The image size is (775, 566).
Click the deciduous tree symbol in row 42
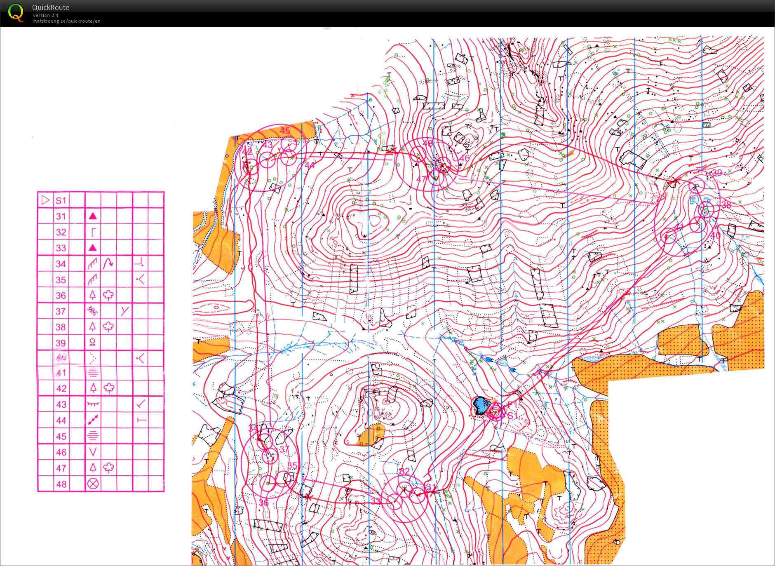coord(109,388)
